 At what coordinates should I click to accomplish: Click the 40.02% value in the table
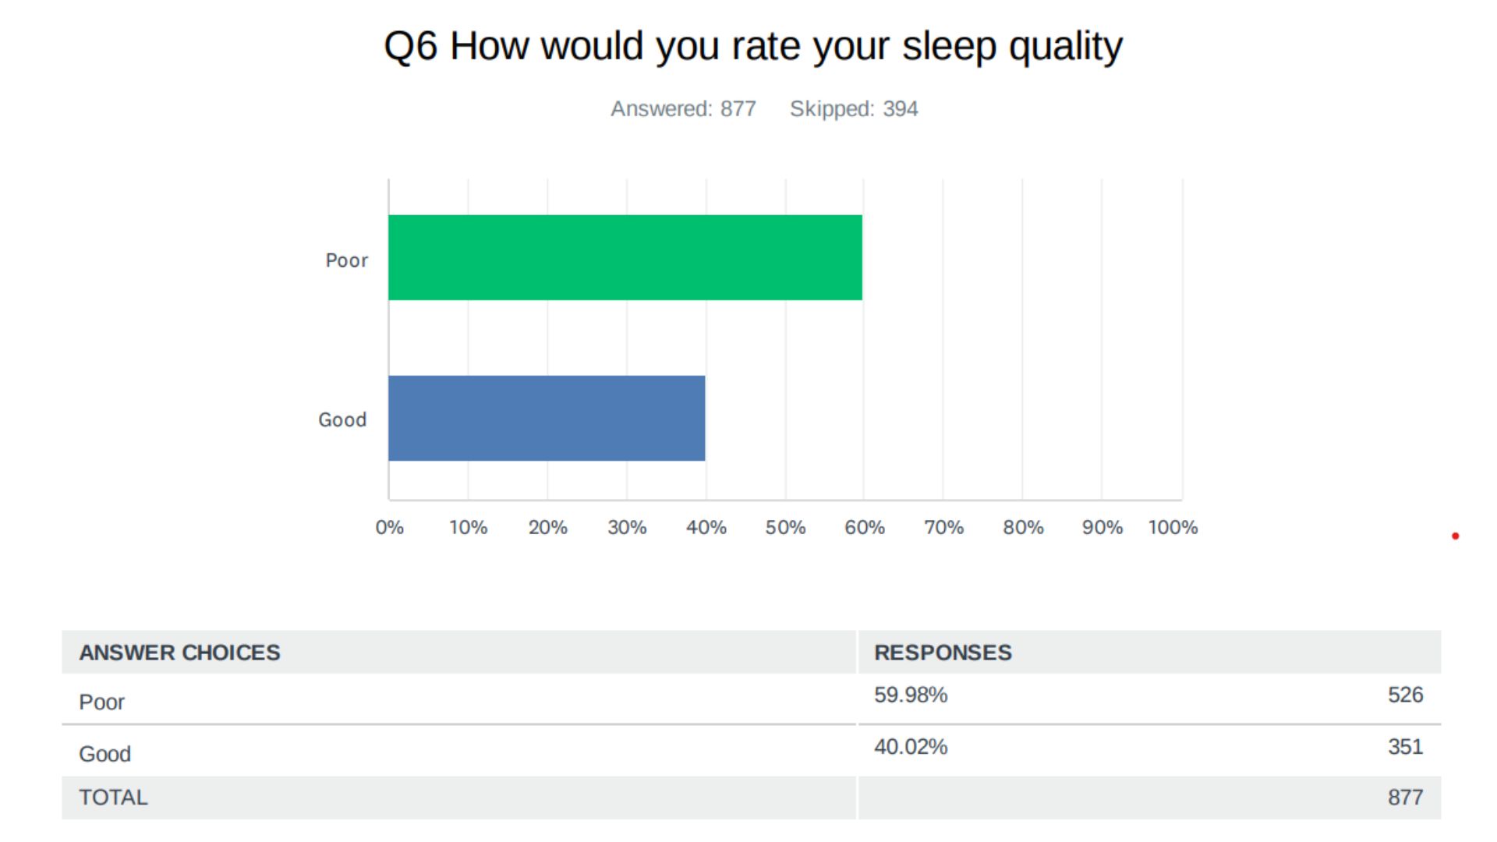point(911,747)
